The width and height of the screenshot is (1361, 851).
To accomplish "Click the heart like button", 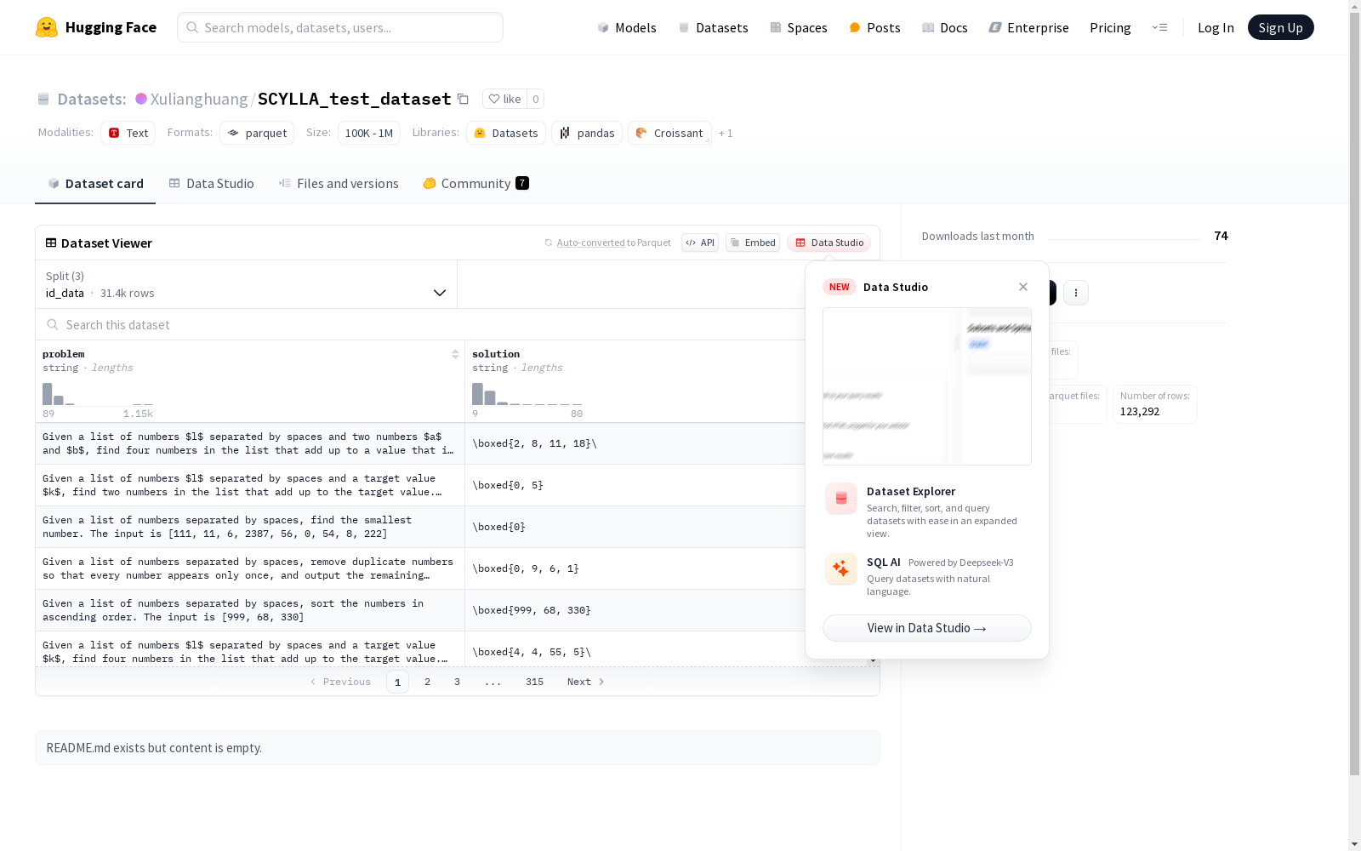I will click(x=504, y=99).
